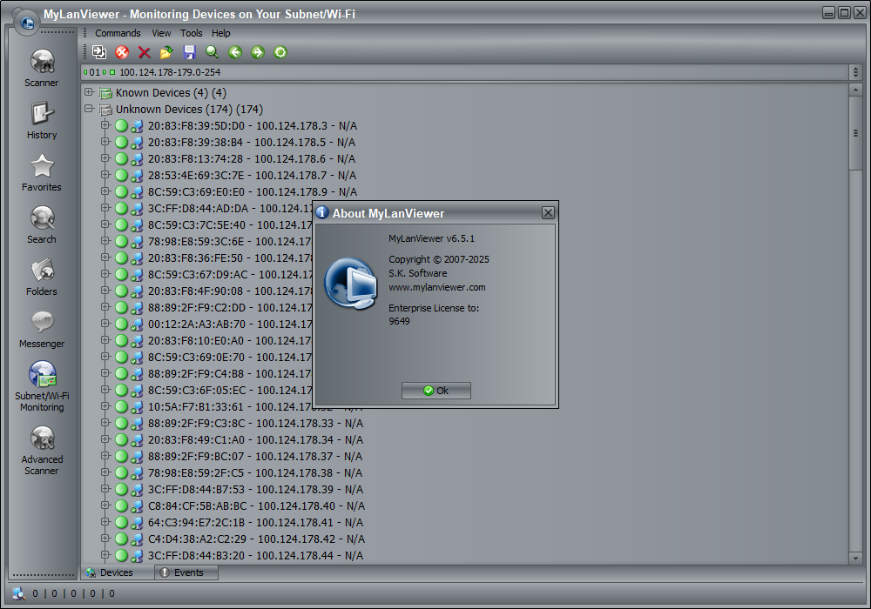Open the Search sidebar panel
Screen dimensions: 871x609
coord(42,224)
